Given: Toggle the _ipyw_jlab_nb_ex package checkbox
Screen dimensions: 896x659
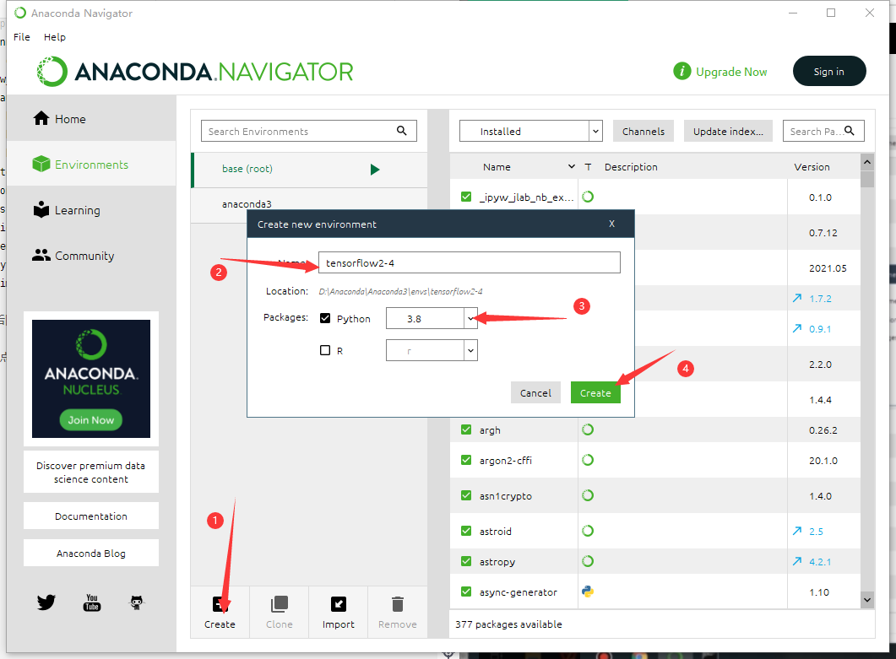Looking at the screenshot, I should click(x=466, y=197).
